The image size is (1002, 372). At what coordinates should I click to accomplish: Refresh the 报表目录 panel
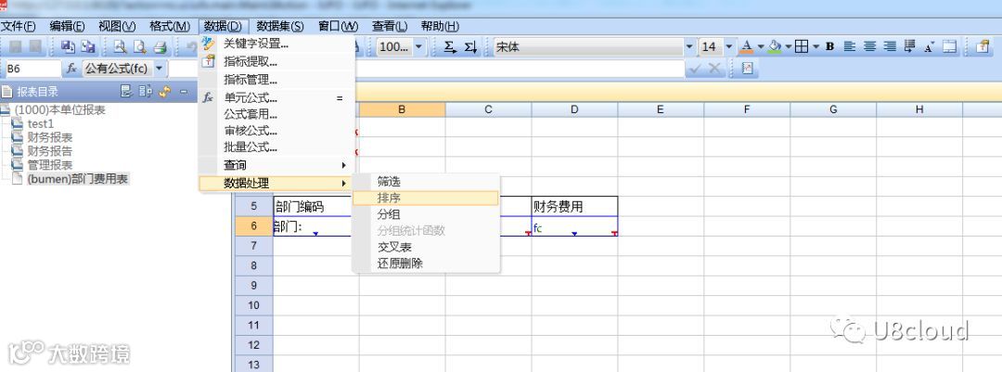pyautogui.click(x=165, y=92)
